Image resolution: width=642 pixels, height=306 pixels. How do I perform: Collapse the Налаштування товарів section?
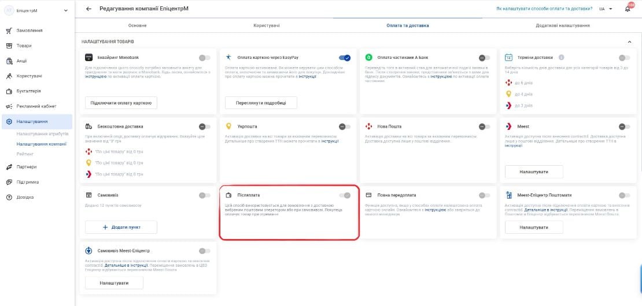pos(629,42)
